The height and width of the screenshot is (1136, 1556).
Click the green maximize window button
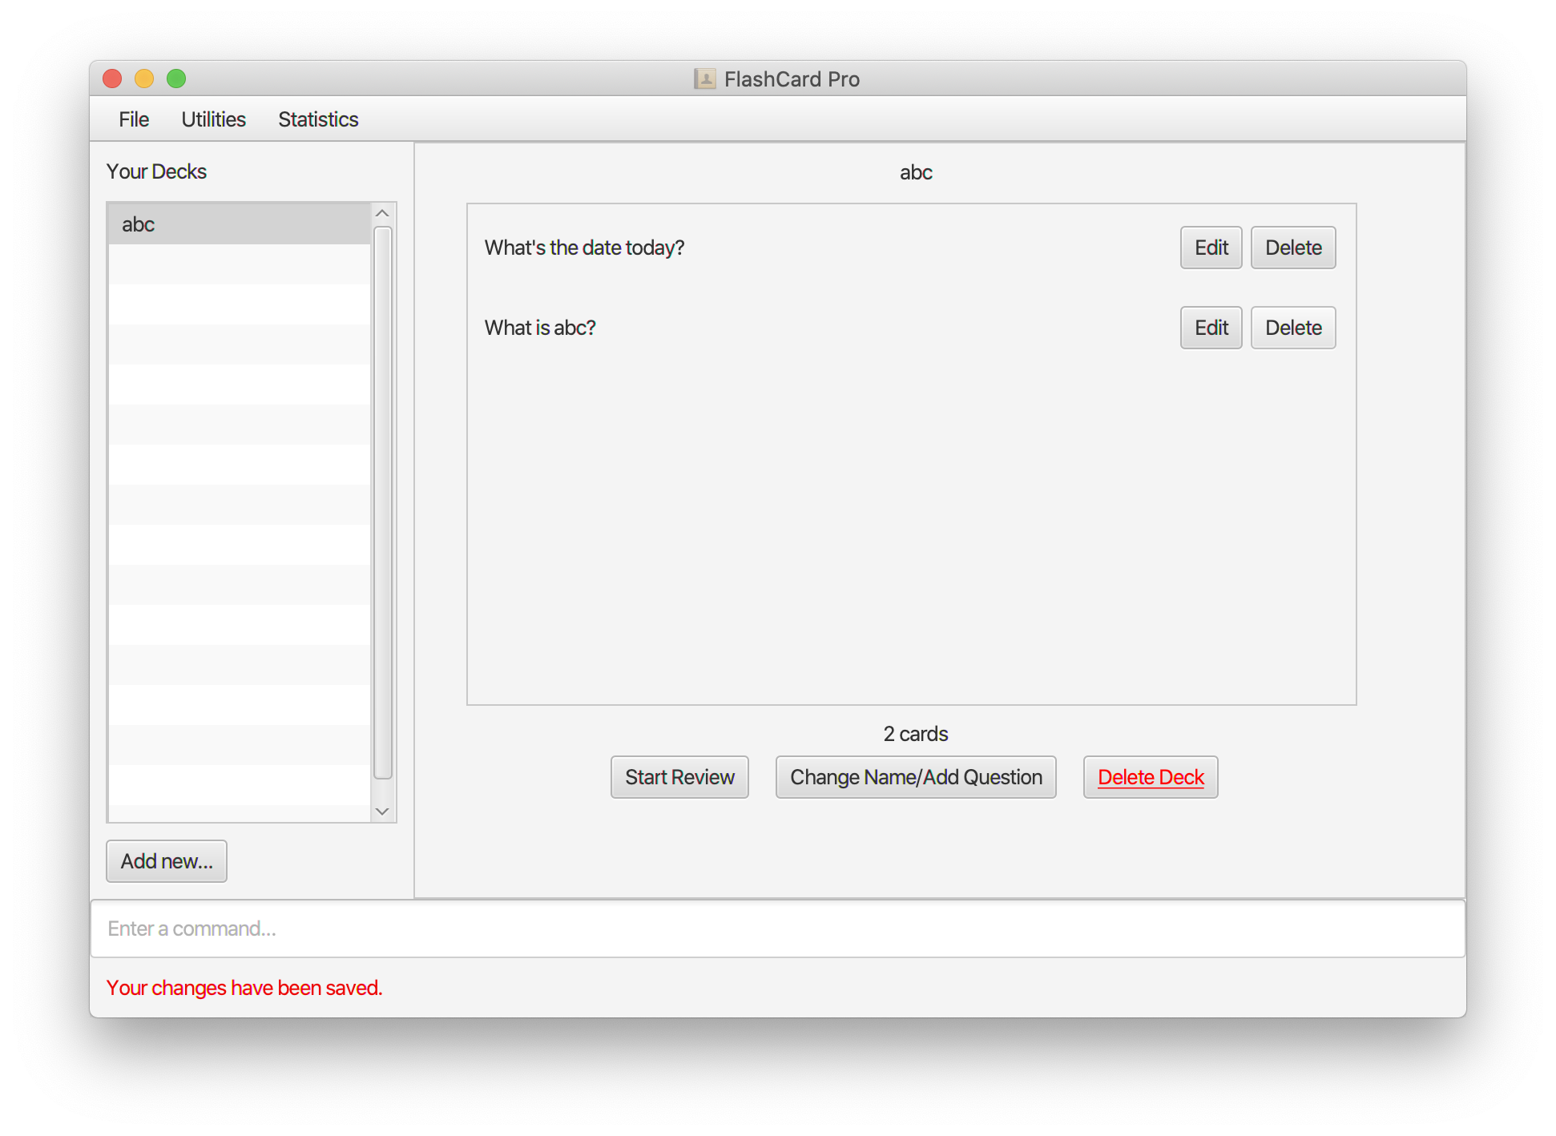[176, 79]
